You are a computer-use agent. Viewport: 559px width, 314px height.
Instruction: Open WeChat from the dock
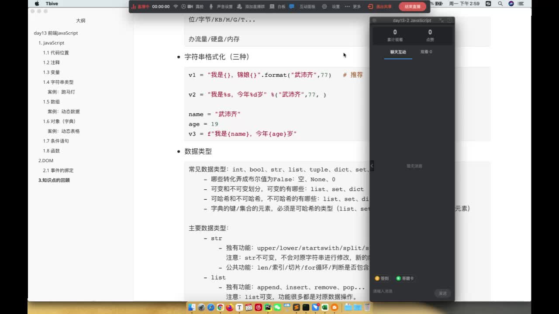tap(277, 307)
